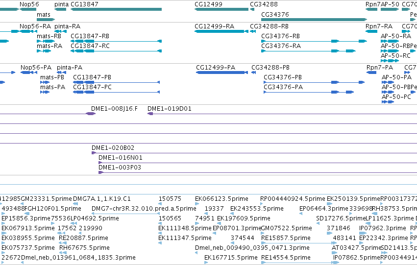417x265 pixels.
Task: Click the Nop56-PA protein label
Action: (36, 68)
